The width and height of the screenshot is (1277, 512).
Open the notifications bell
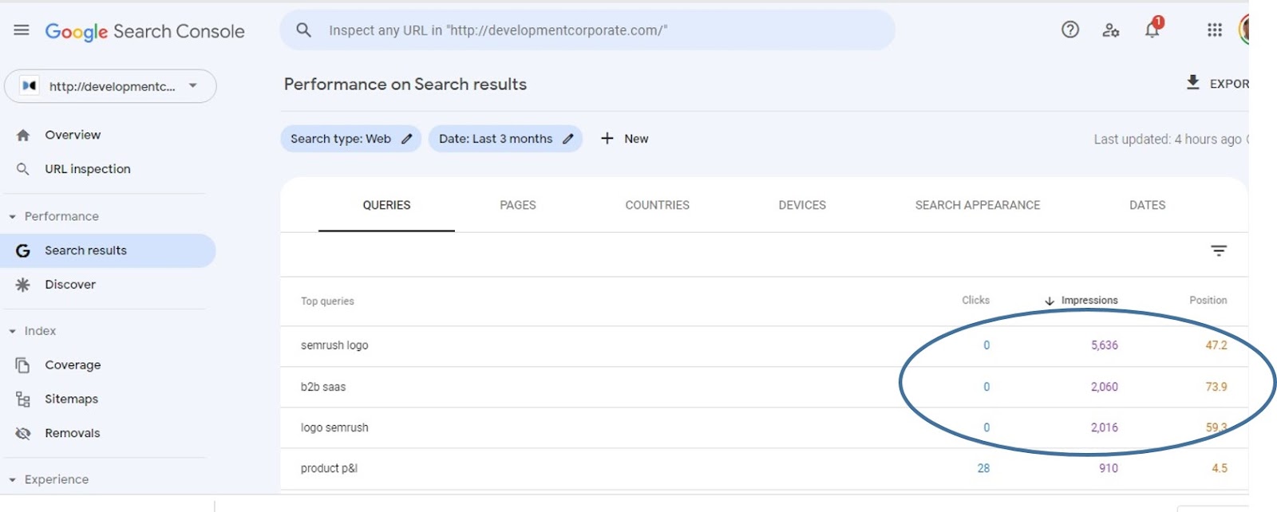(1152, 30)
